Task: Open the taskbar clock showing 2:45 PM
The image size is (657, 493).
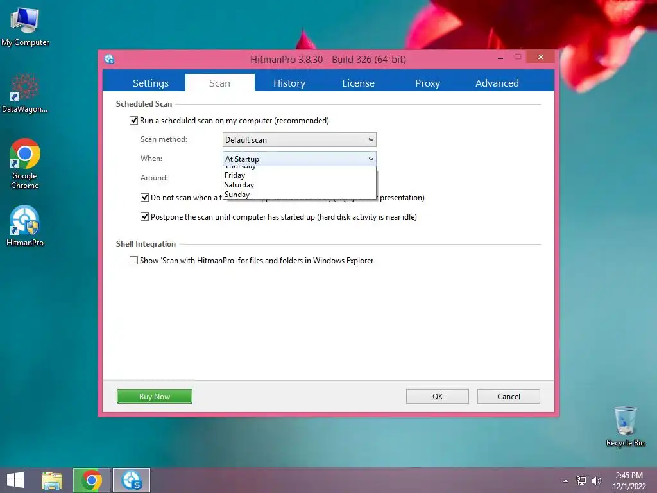Action: (629, 481)
